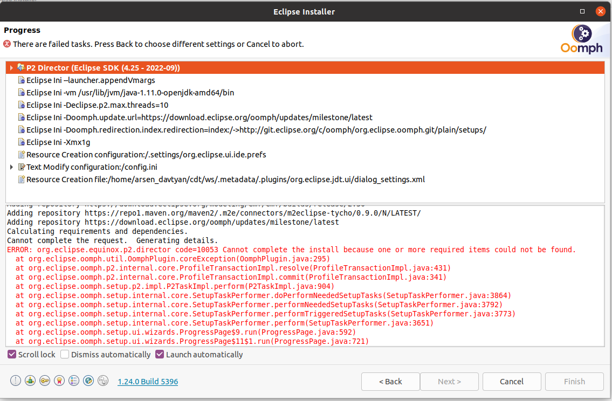Click the ProgressPage$9.run stack trace line

pos(186,332)
